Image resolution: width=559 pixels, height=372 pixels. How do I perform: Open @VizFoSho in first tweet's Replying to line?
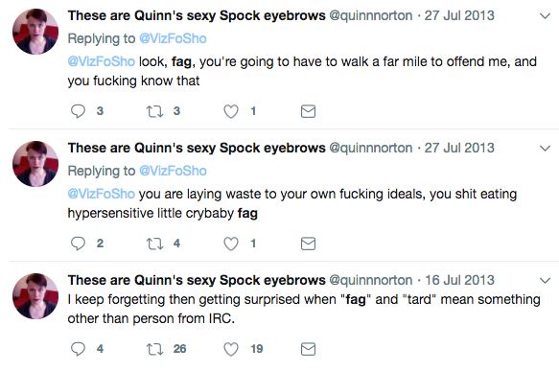173,38
